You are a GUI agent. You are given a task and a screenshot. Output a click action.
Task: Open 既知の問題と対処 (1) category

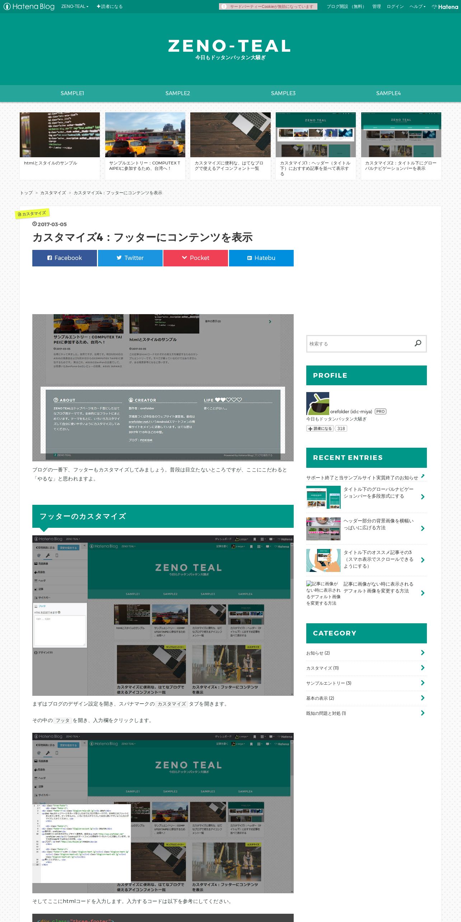click(x=326, y=713)
